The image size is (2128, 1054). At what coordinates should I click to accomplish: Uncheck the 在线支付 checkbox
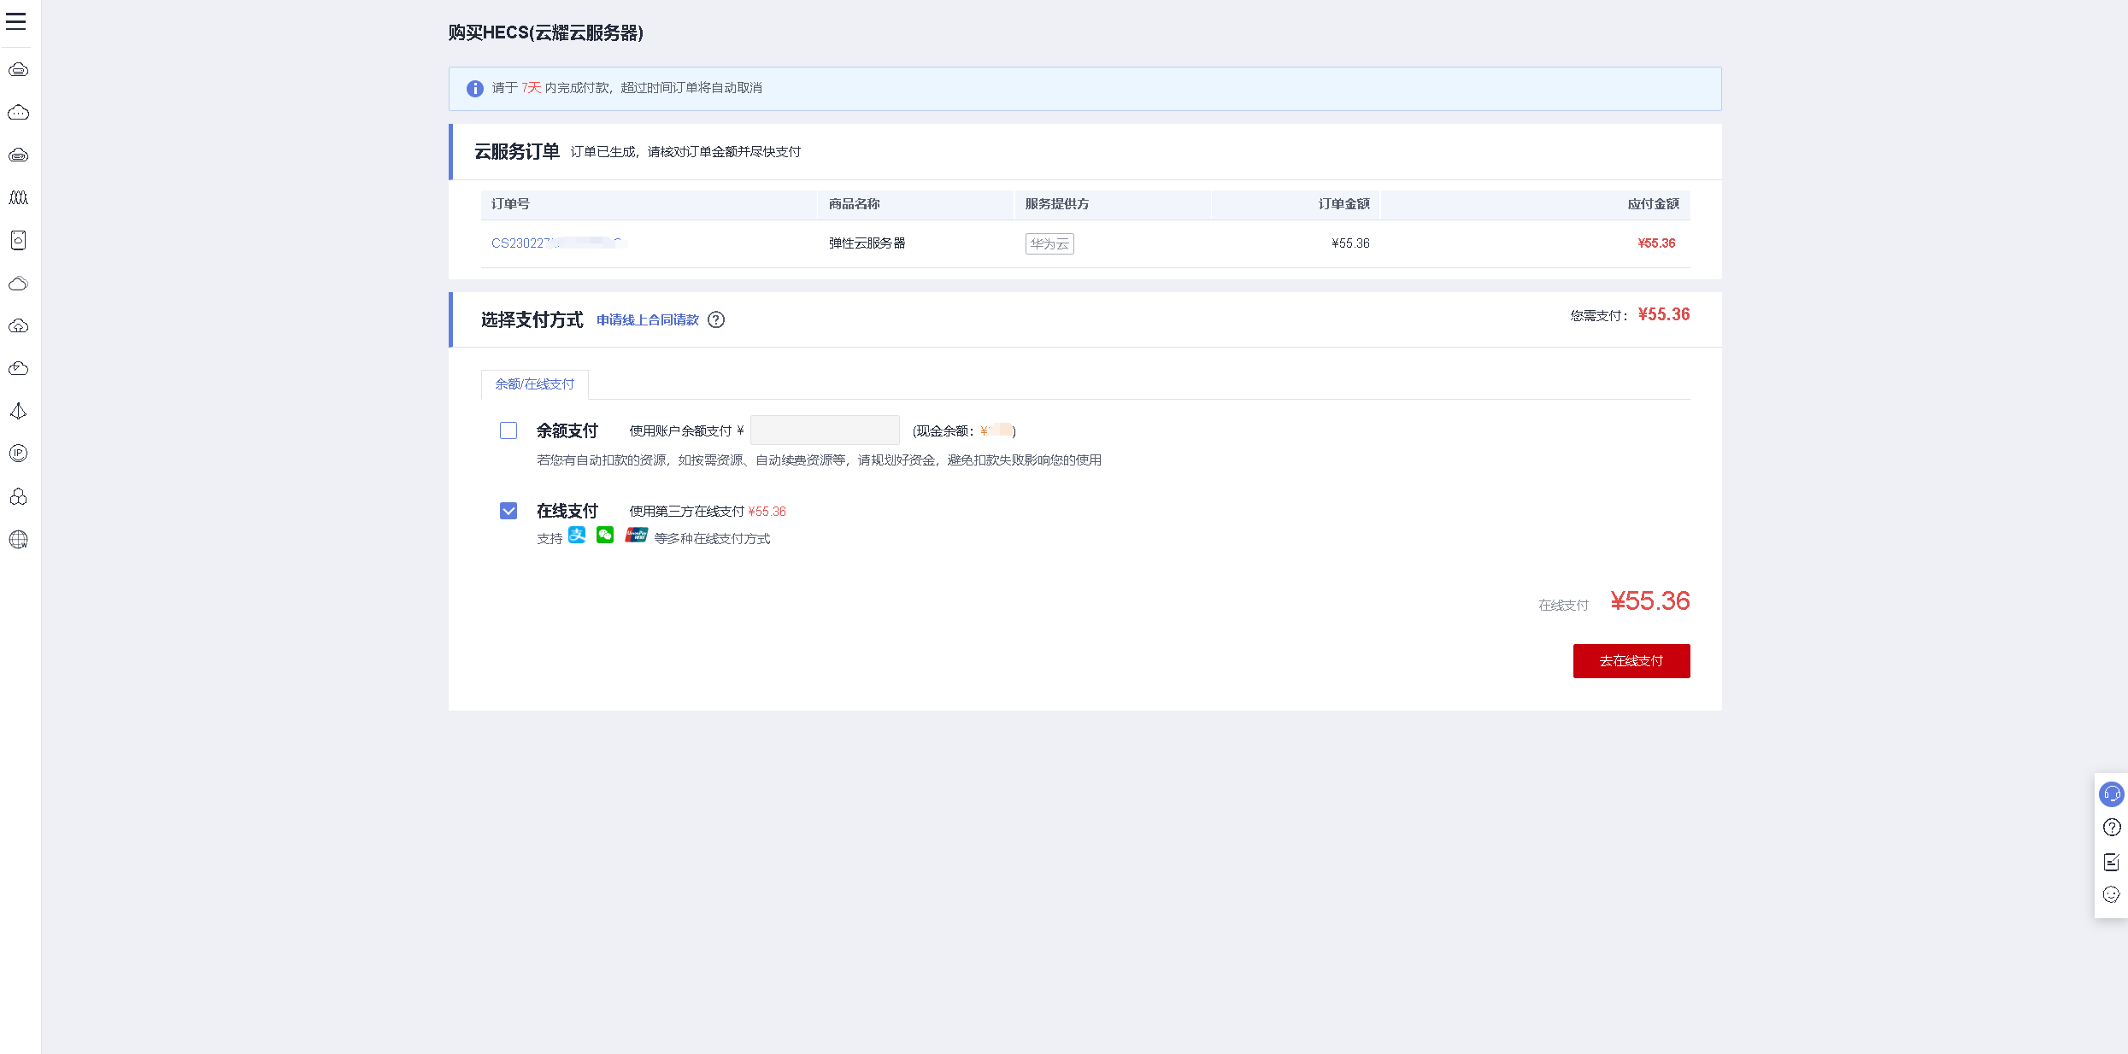click(508, 511)
